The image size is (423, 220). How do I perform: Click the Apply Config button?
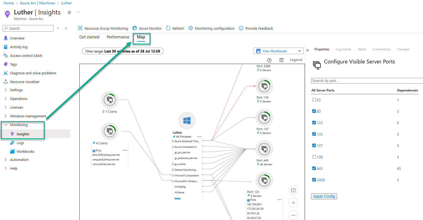point(324,196)
